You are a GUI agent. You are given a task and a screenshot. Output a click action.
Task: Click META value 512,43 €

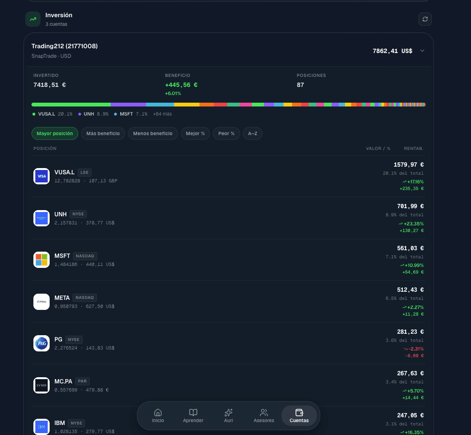[x=410, y=290]
